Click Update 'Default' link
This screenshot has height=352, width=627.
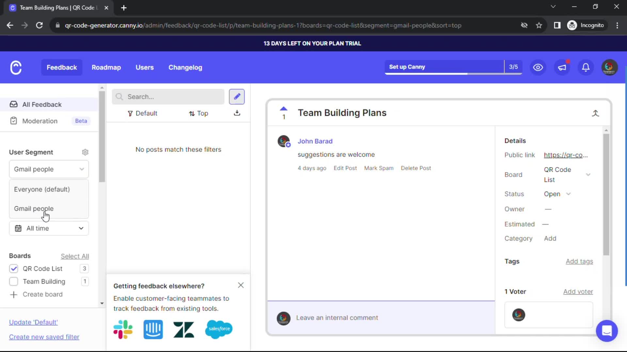pyautogui.click(x=33, y=322)
